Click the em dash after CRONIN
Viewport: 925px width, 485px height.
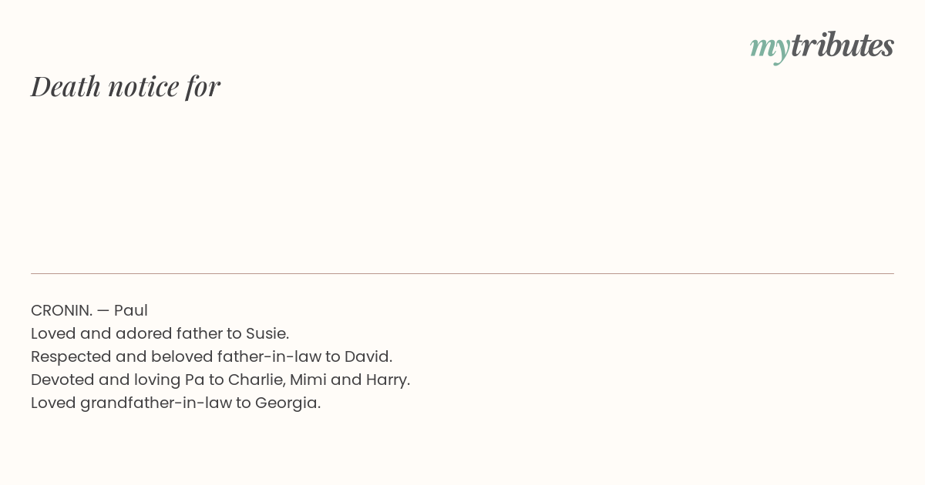click(103, 311)
